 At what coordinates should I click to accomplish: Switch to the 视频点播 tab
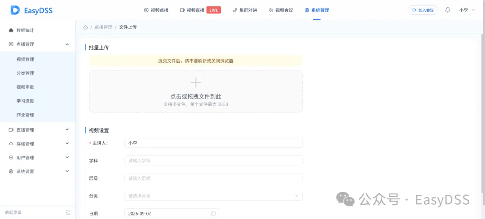(156, 10)
